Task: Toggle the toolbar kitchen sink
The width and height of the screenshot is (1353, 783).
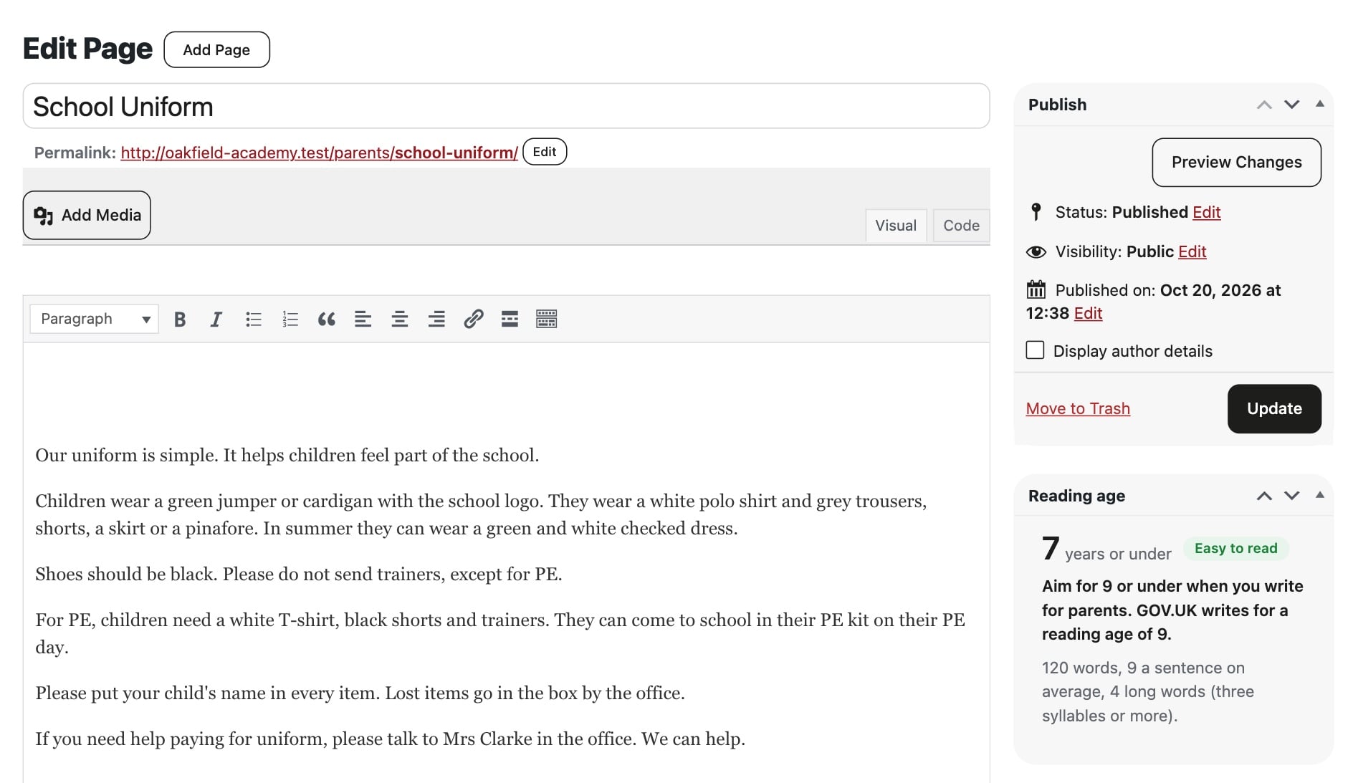Action: point(546,319)
